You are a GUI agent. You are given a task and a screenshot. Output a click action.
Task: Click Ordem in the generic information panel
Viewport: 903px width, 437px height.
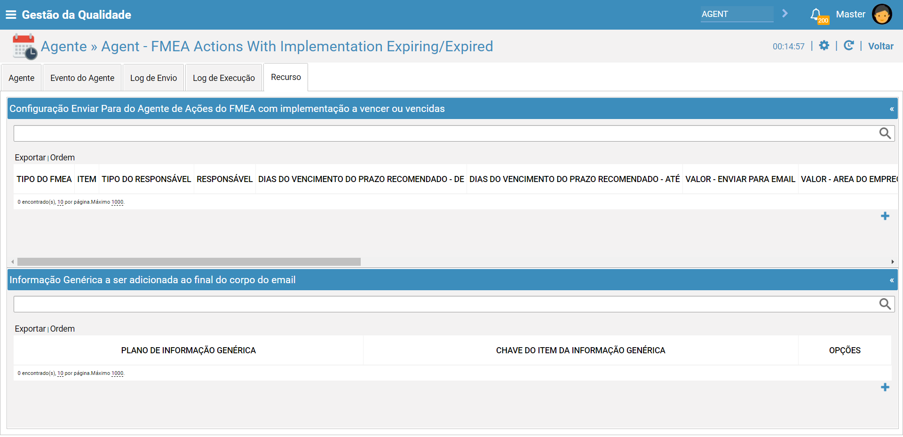tap(63, 329)
